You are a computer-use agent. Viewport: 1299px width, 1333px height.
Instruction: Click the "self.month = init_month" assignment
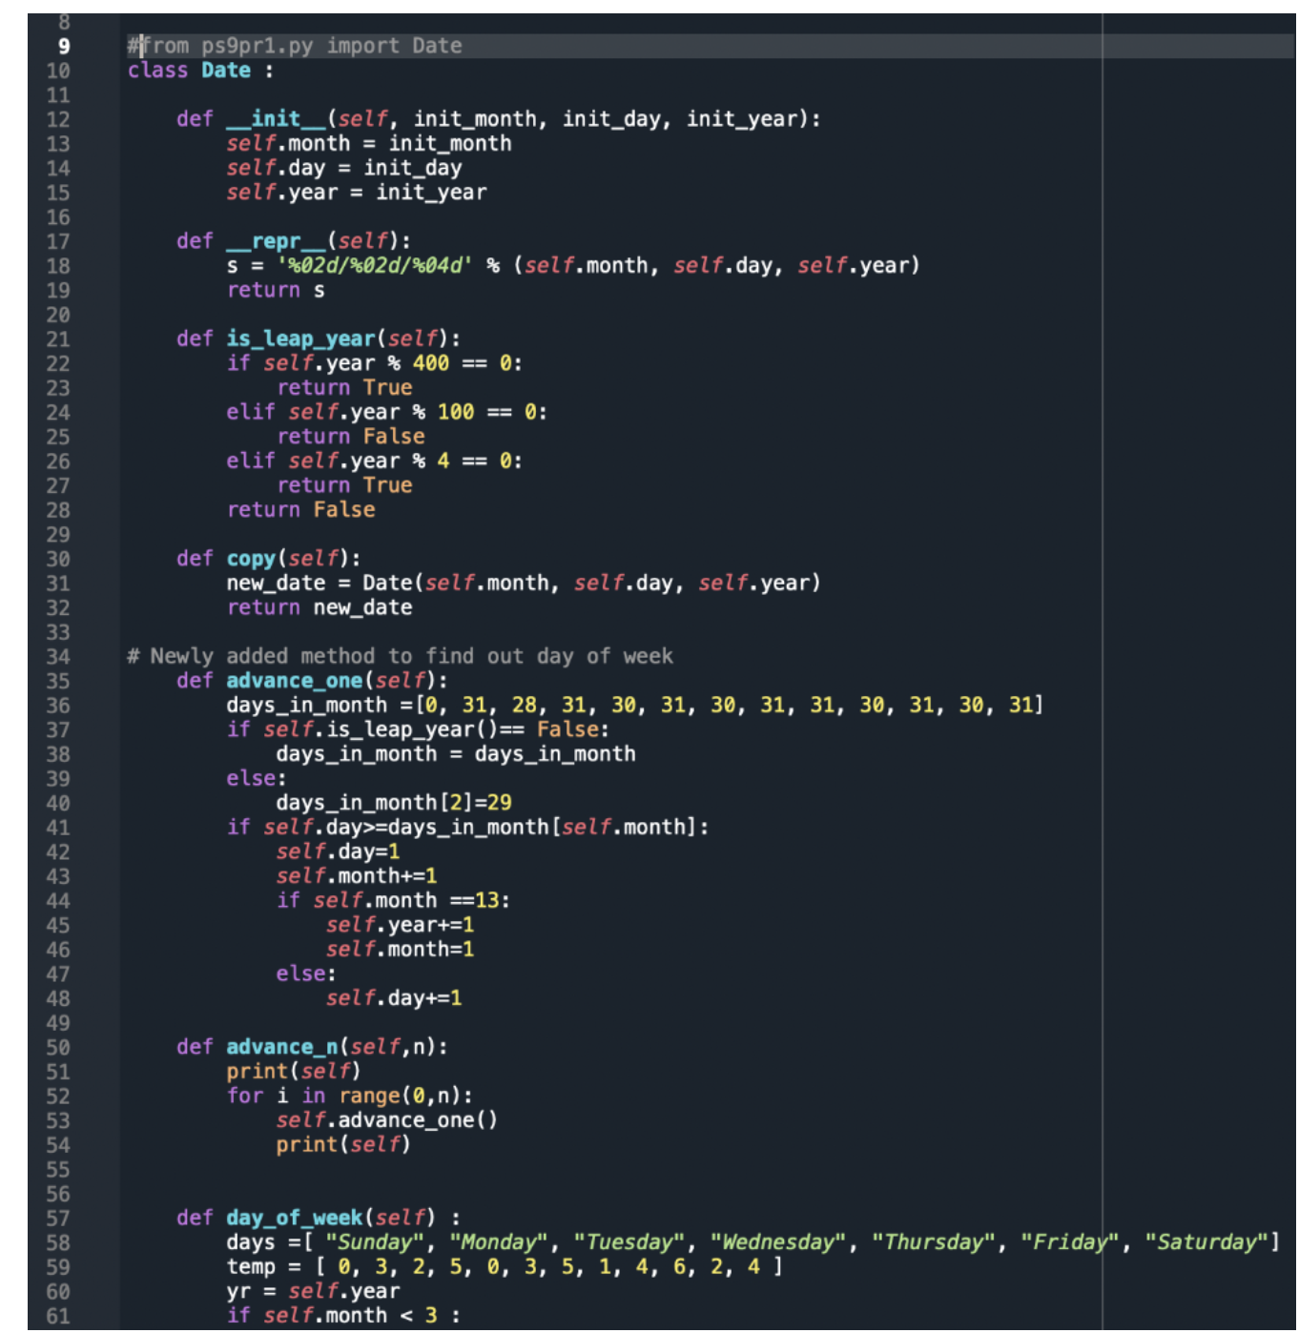369,144
